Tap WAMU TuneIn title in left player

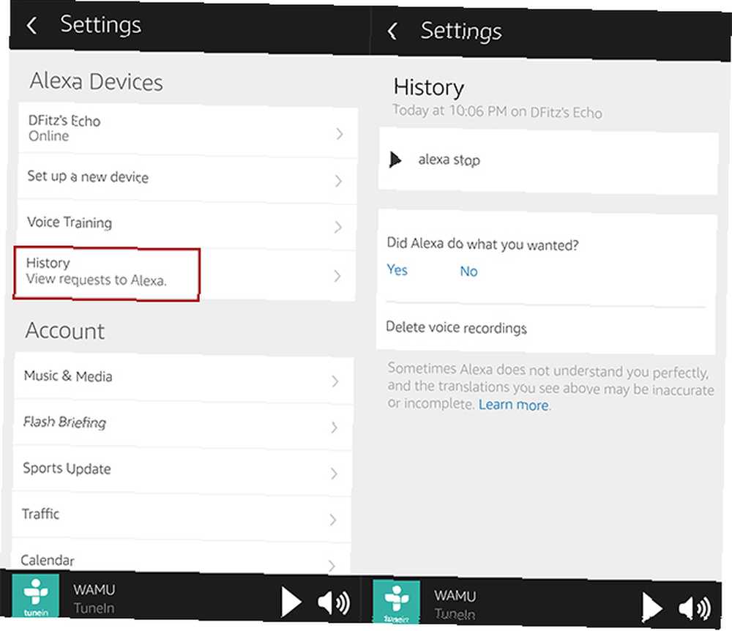[x=94, y=598]
